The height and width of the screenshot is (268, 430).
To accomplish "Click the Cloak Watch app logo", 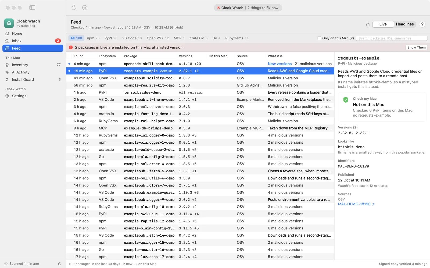I will (9, 23).
